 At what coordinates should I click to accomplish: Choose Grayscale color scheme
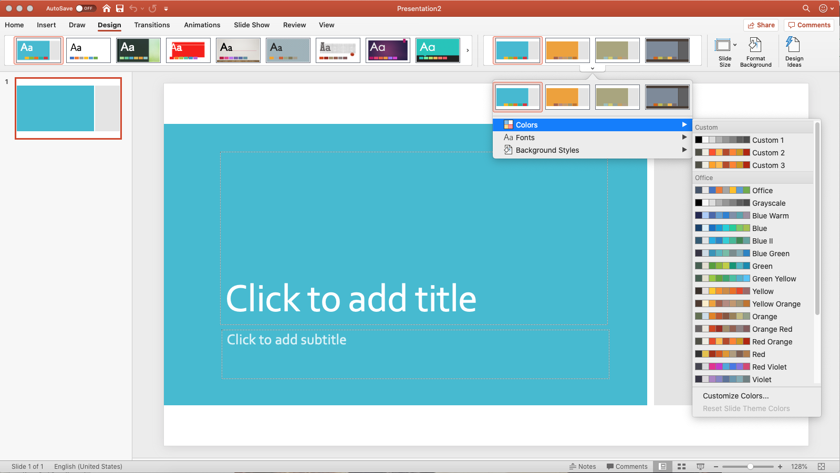[753, 203]
